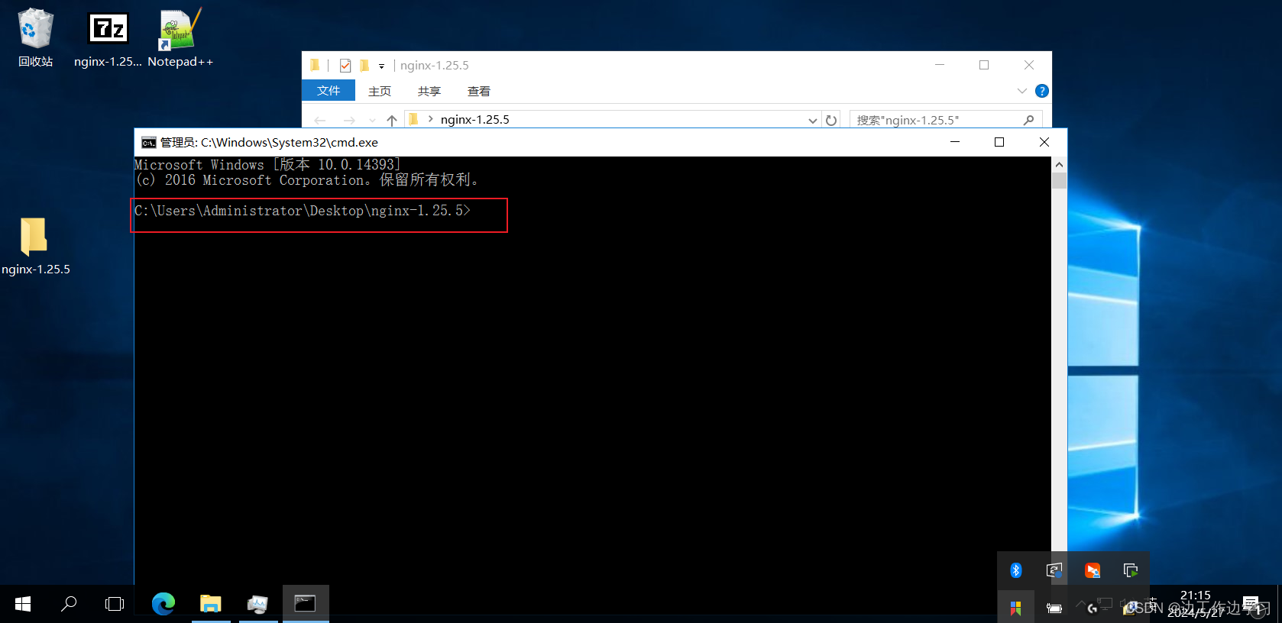Open the Recycle Bin desktop icon
Image resolution: width=1282 pixels, height=623 pixels.
pos(35,38)
